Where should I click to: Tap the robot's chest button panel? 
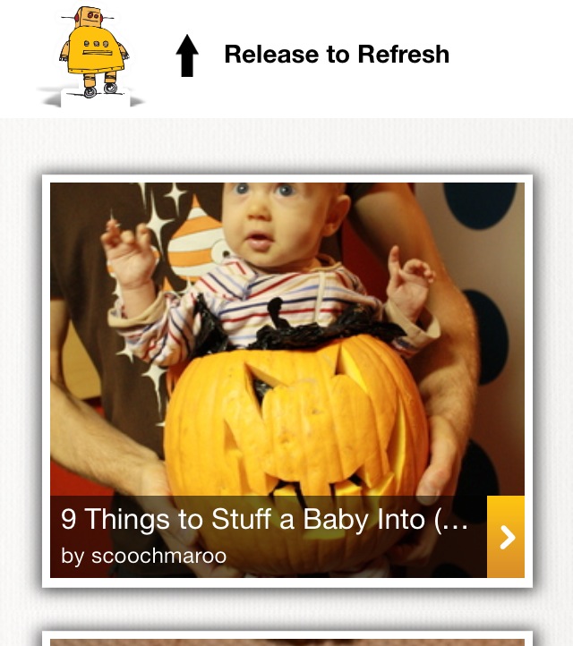(x=97, y=44)
